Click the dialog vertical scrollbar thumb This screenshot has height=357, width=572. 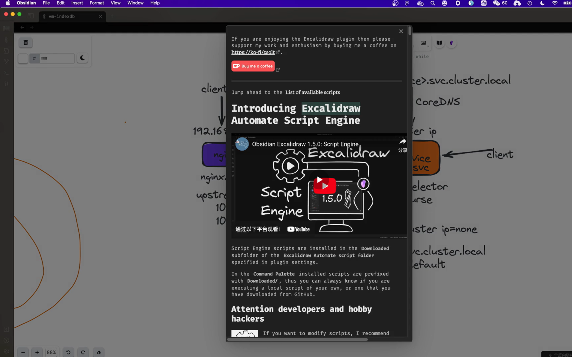tap(410, 31)
